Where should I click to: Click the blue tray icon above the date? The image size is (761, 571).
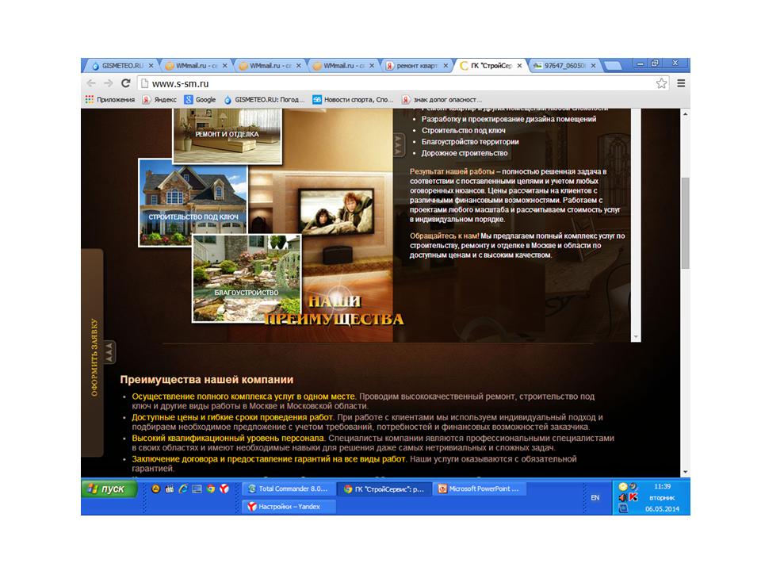pyautogui.click(x=623, y=508)
